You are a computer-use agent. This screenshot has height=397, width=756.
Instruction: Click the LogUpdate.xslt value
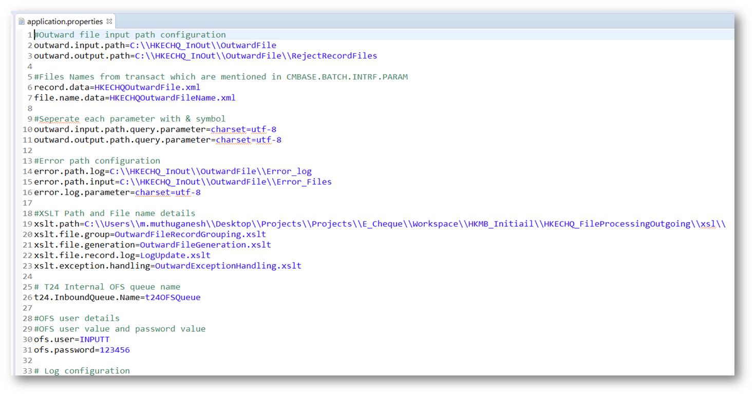pos(175,255)
